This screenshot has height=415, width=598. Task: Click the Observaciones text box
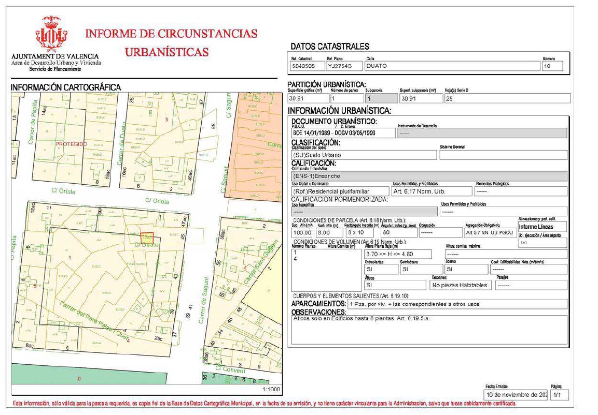tap(429, 330)
